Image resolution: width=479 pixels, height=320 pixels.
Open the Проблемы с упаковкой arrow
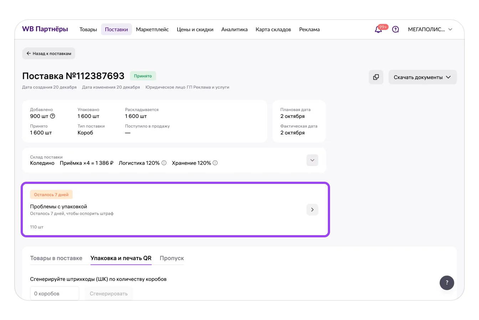click(312, 210)
